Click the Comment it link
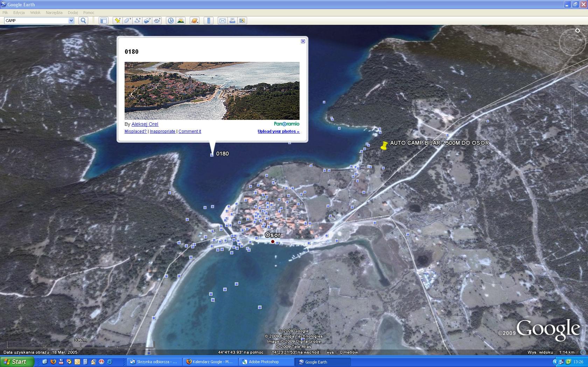This screenshot has width=588, height=367. click(x=190, y=131)
